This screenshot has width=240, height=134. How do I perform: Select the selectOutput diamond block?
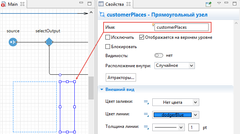coord(49,42)
